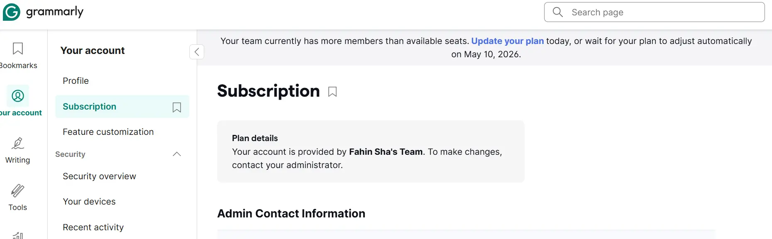Viewport: 772px width, 239px height.
Task: Select the Your account sidebar icon
Action: (18, 96)
